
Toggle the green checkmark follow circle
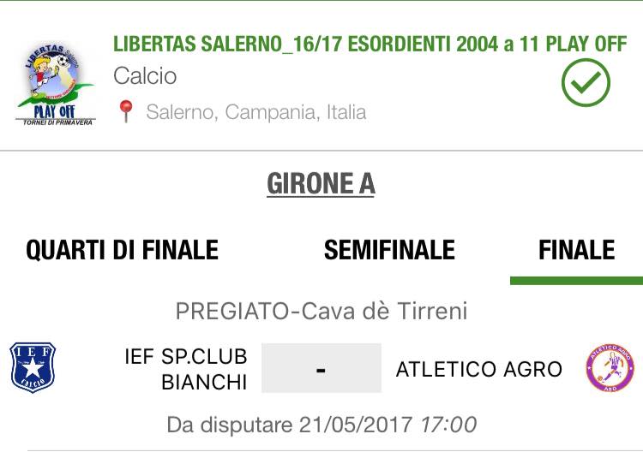[x=586, y=83]
